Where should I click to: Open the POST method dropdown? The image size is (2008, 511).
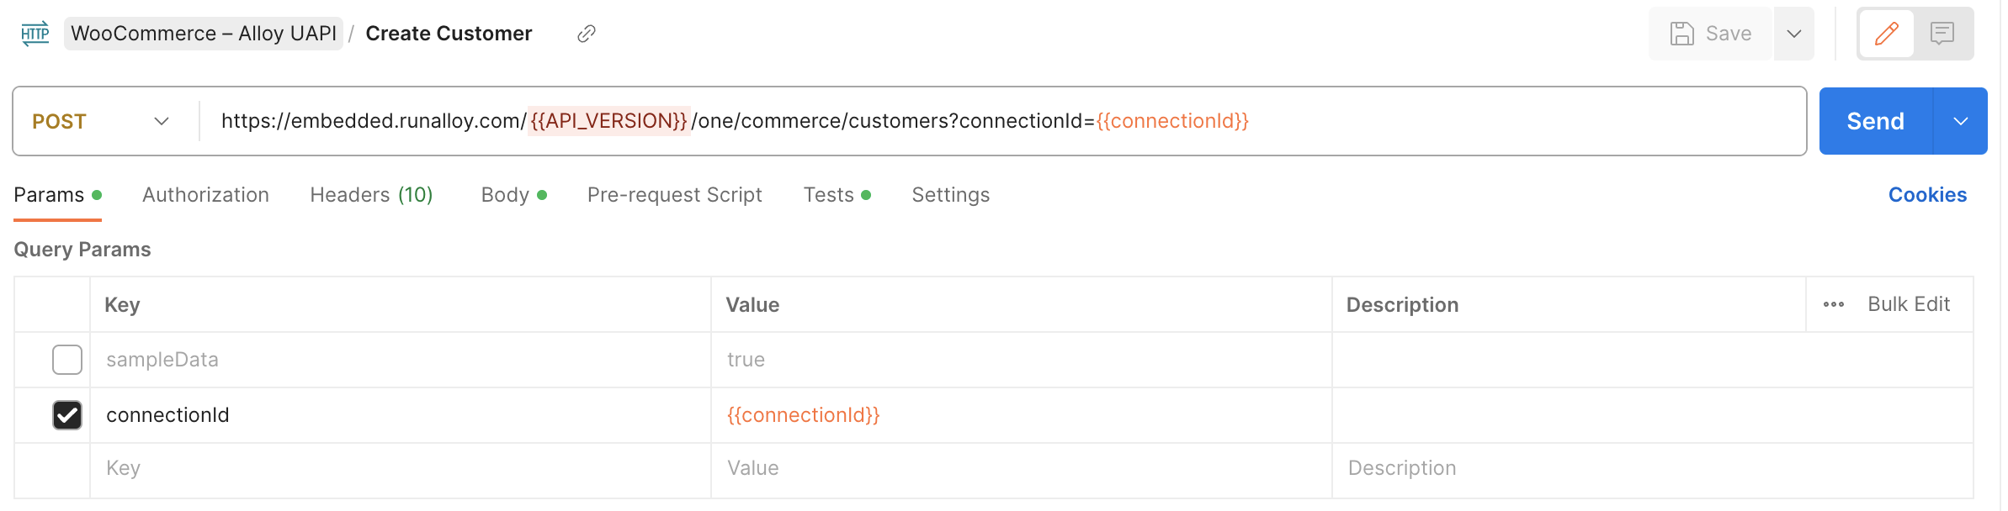[101, 121]
